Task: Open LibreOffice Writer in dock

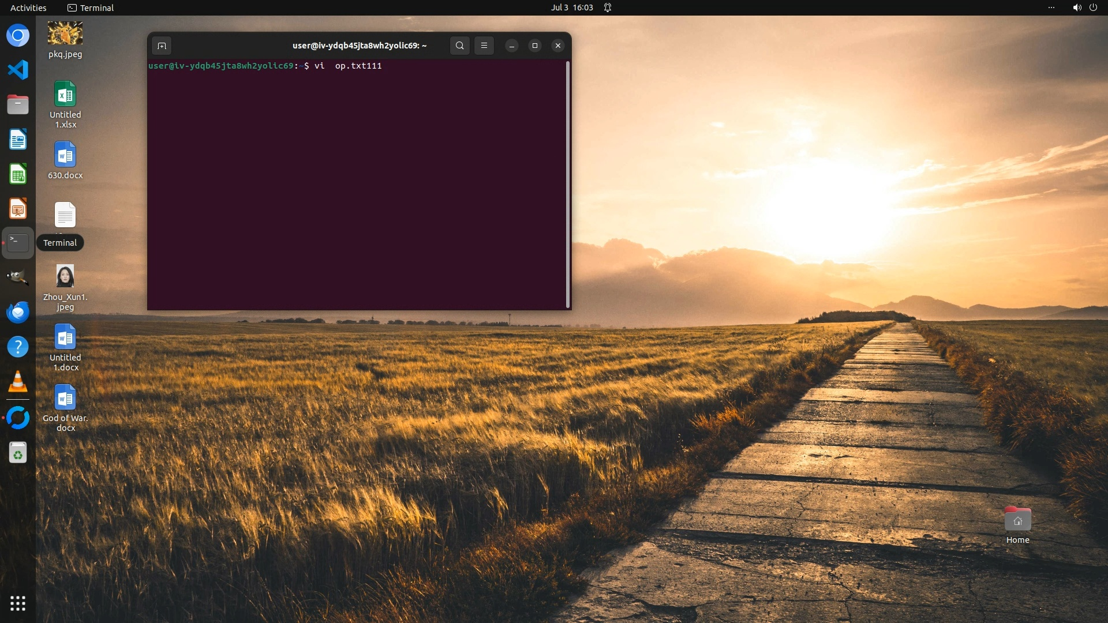Action: pyautogui.click(x=18, y=139)
